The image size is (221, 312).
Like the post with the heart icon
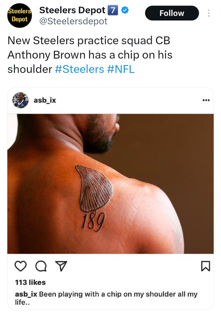click(21, 266)
